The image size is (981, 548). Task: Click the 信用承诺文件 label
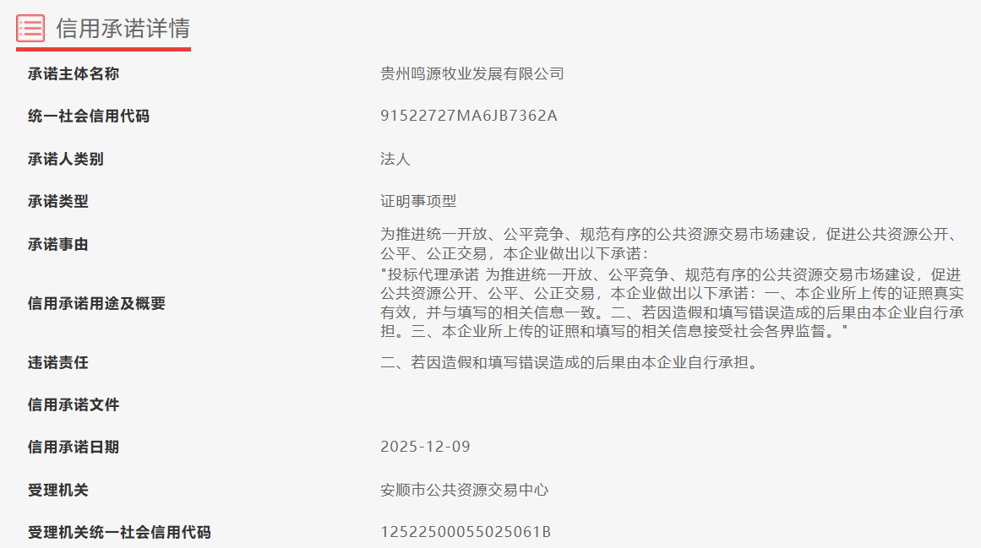[x=74, y=405]
